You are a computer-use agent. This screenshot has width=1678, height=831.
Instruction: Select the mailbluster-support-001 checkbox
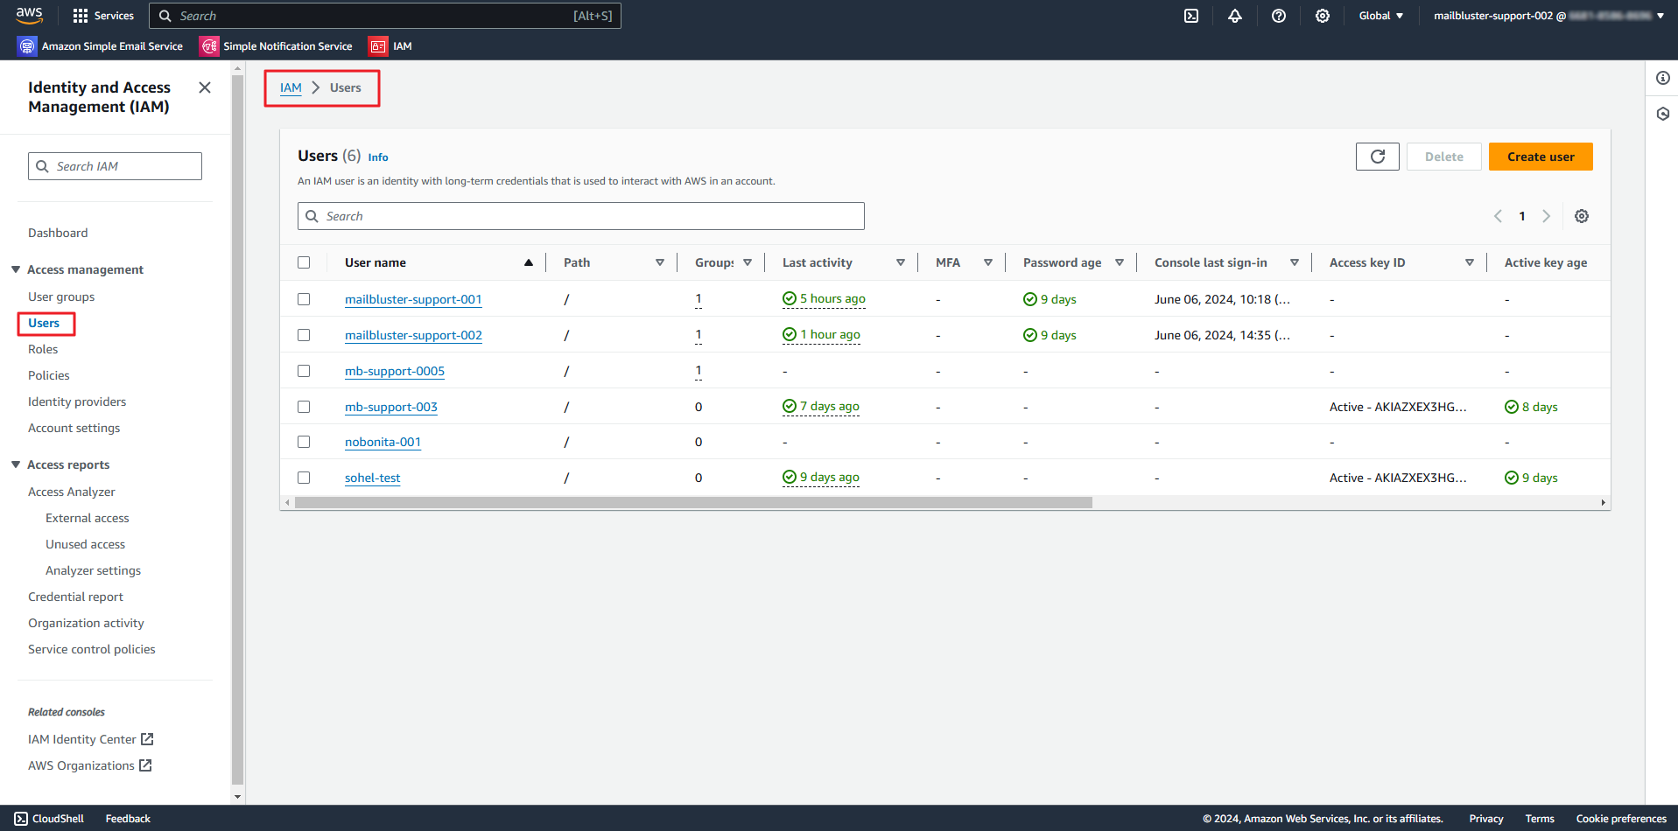[304, 299]
